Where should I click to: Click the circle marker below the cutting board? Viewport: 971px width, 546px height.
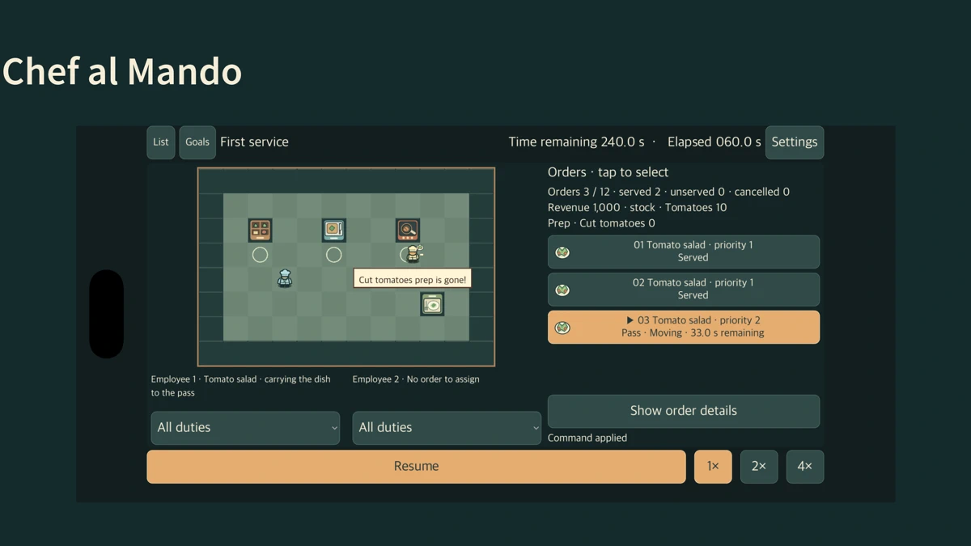[333, 255]
